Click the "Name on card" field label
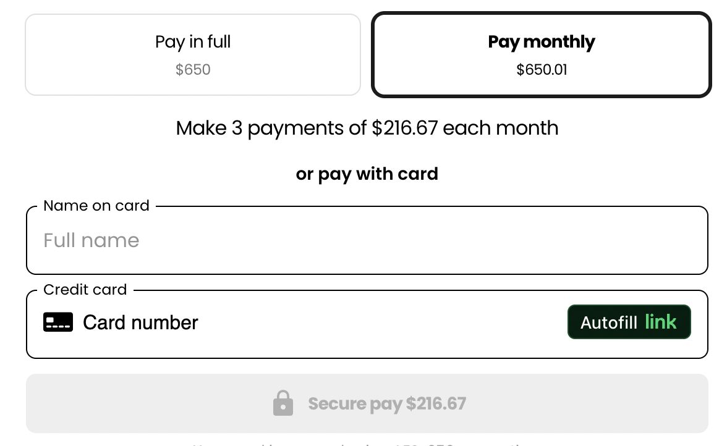This screenshot has width=727, height=446. click(x=96, y=206)
